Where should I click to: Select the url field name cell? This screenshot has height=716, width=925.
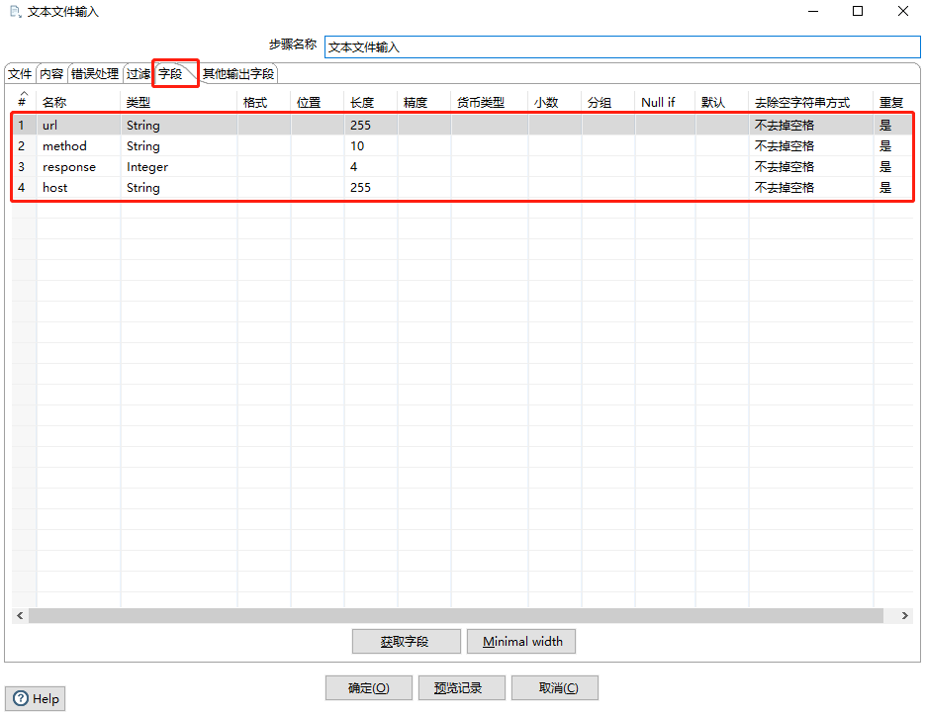coord(79,126)
